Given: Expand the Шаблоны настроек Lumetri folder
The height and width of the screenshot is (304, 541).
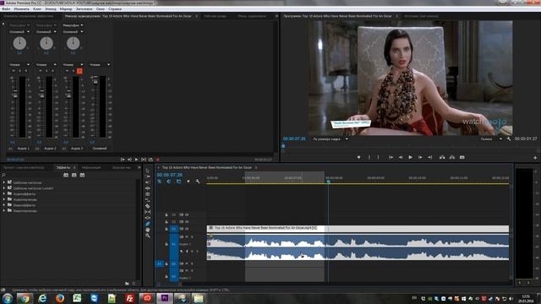Looking at the screenshot, I should click(4, 188).
